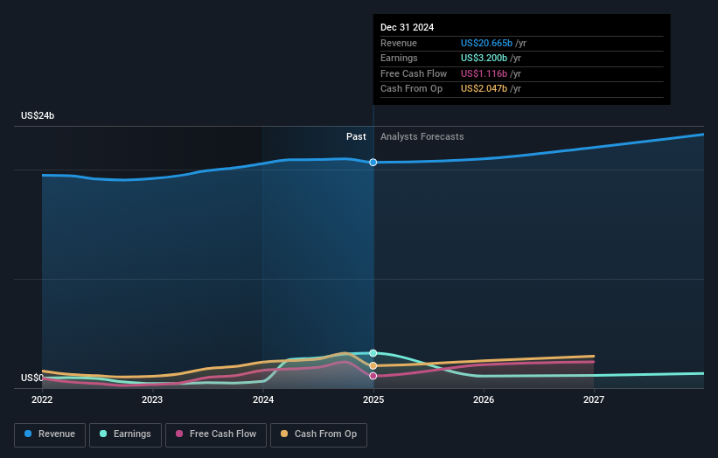Click the 2022 x-axis label

click(42, 399)
